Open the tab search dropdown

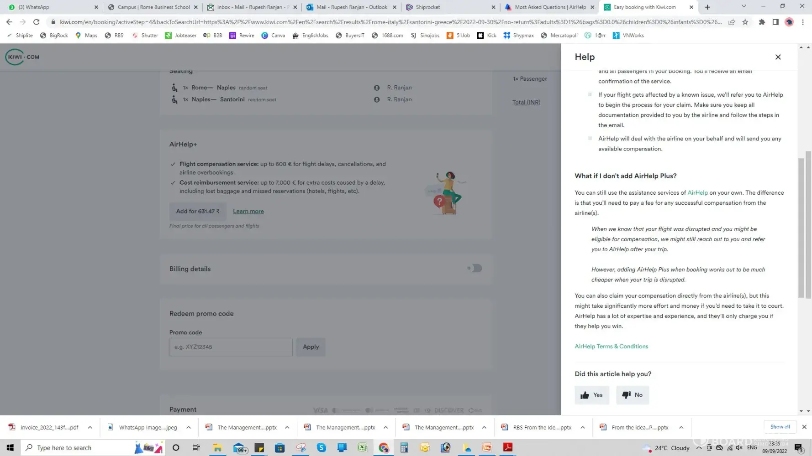[x=743, y=6]
